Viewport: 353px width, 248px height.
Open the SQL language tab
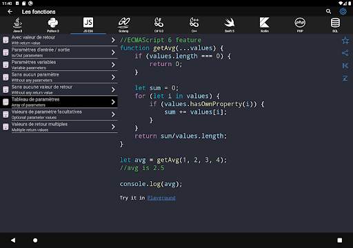coord(335,25)
